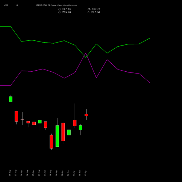Click the red candle above 20 Aug

tap(16, 116)
